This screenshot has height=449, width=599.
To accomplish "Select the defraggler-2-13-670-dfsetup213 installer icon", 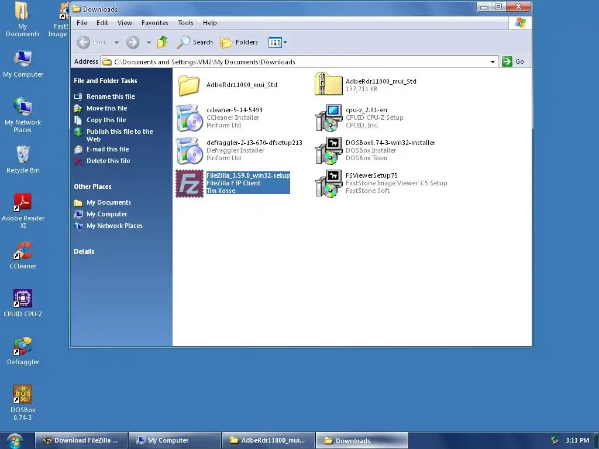I will coord(190,151).
